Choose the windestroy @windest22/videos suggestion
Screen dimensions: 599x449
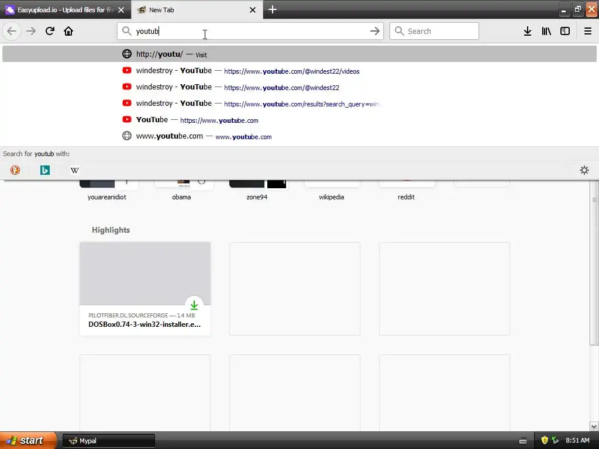coord(299,71)
